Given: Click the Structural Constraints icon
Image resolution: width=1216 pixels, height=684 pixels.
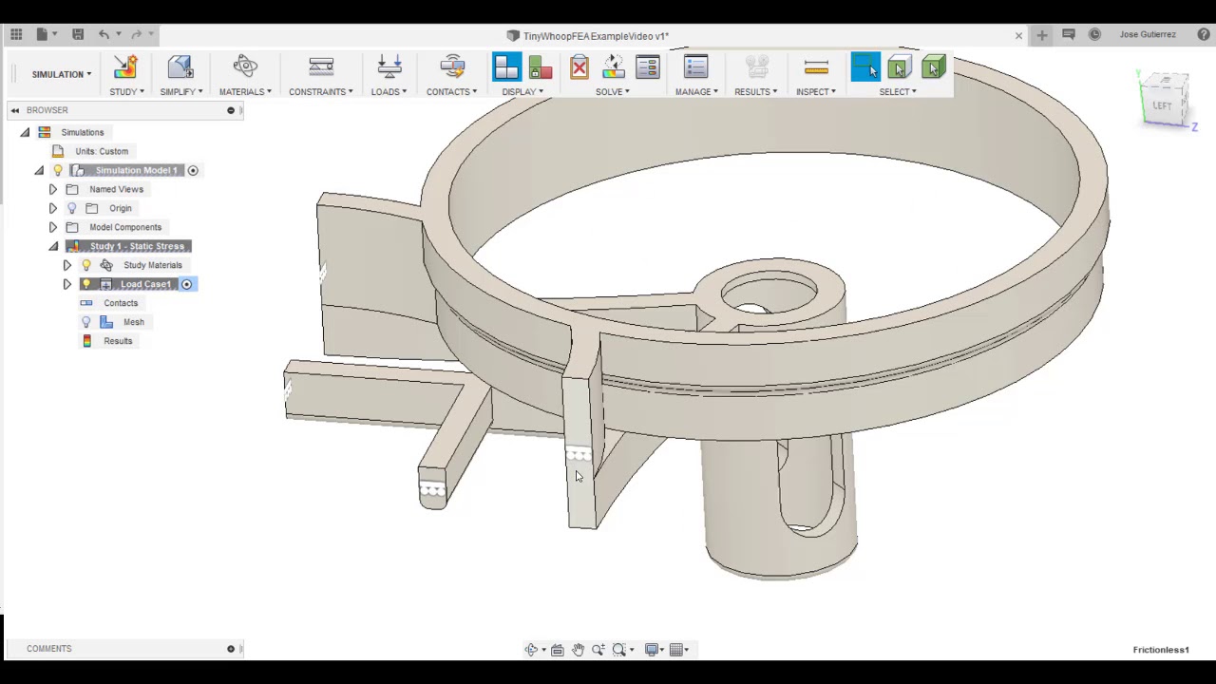Looking at the screenshot, I should [321, 66].
